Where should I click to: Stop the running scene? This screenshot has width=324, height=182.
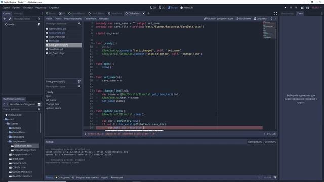pyautogui.click(x=296, y=8)
